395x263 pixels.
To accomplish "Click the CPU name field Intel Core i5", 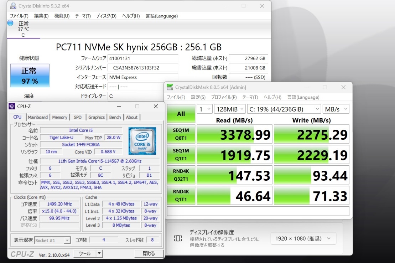I will 81,130.
